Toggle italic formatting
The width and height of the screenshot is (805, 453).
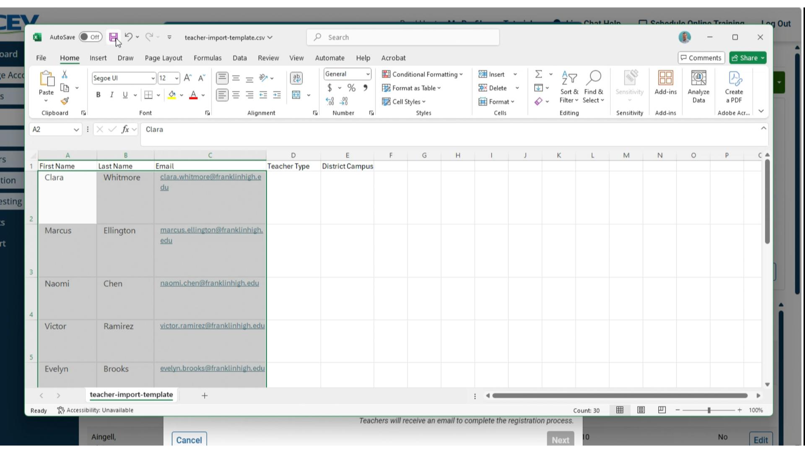point(112,95)
